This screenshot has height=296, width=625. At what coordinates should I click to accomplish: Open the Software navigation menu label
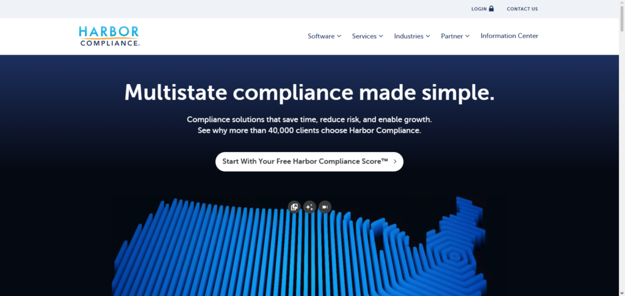click(321, 36)
